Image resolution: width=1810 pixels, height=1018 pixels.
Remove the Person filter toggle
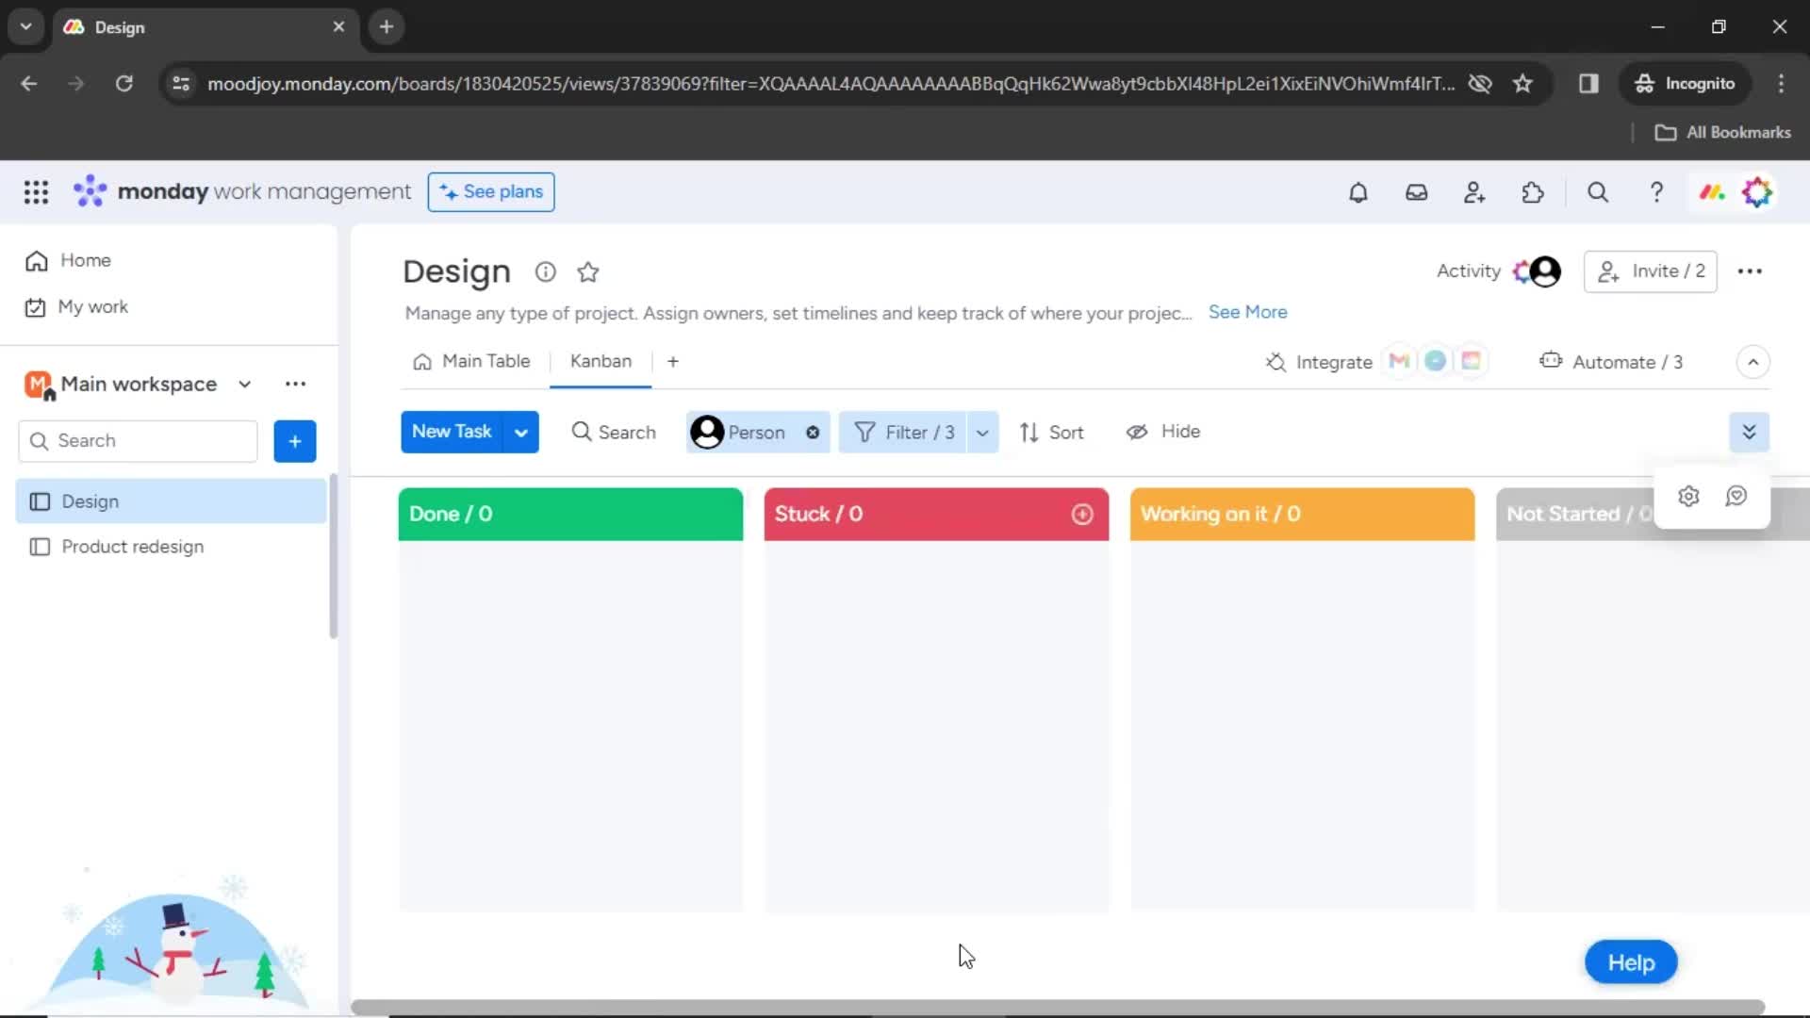click(x=813, y=432)
